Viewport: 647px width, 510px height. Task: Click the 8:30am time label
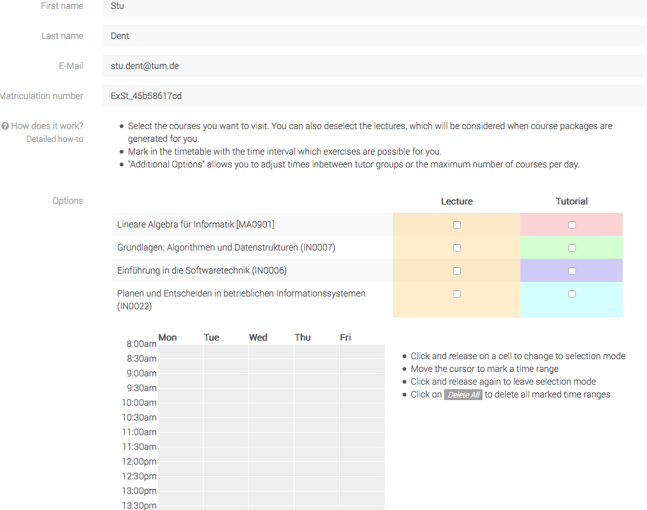pyautogui.click(x=141, y=359)
